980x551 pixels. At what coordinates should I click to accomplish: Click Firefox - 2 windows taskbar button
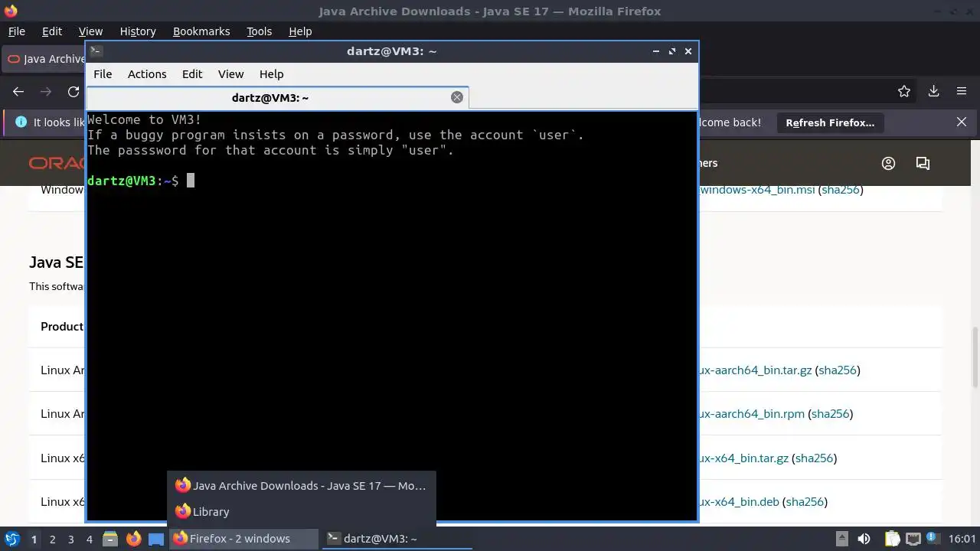(x=243, y=539)
